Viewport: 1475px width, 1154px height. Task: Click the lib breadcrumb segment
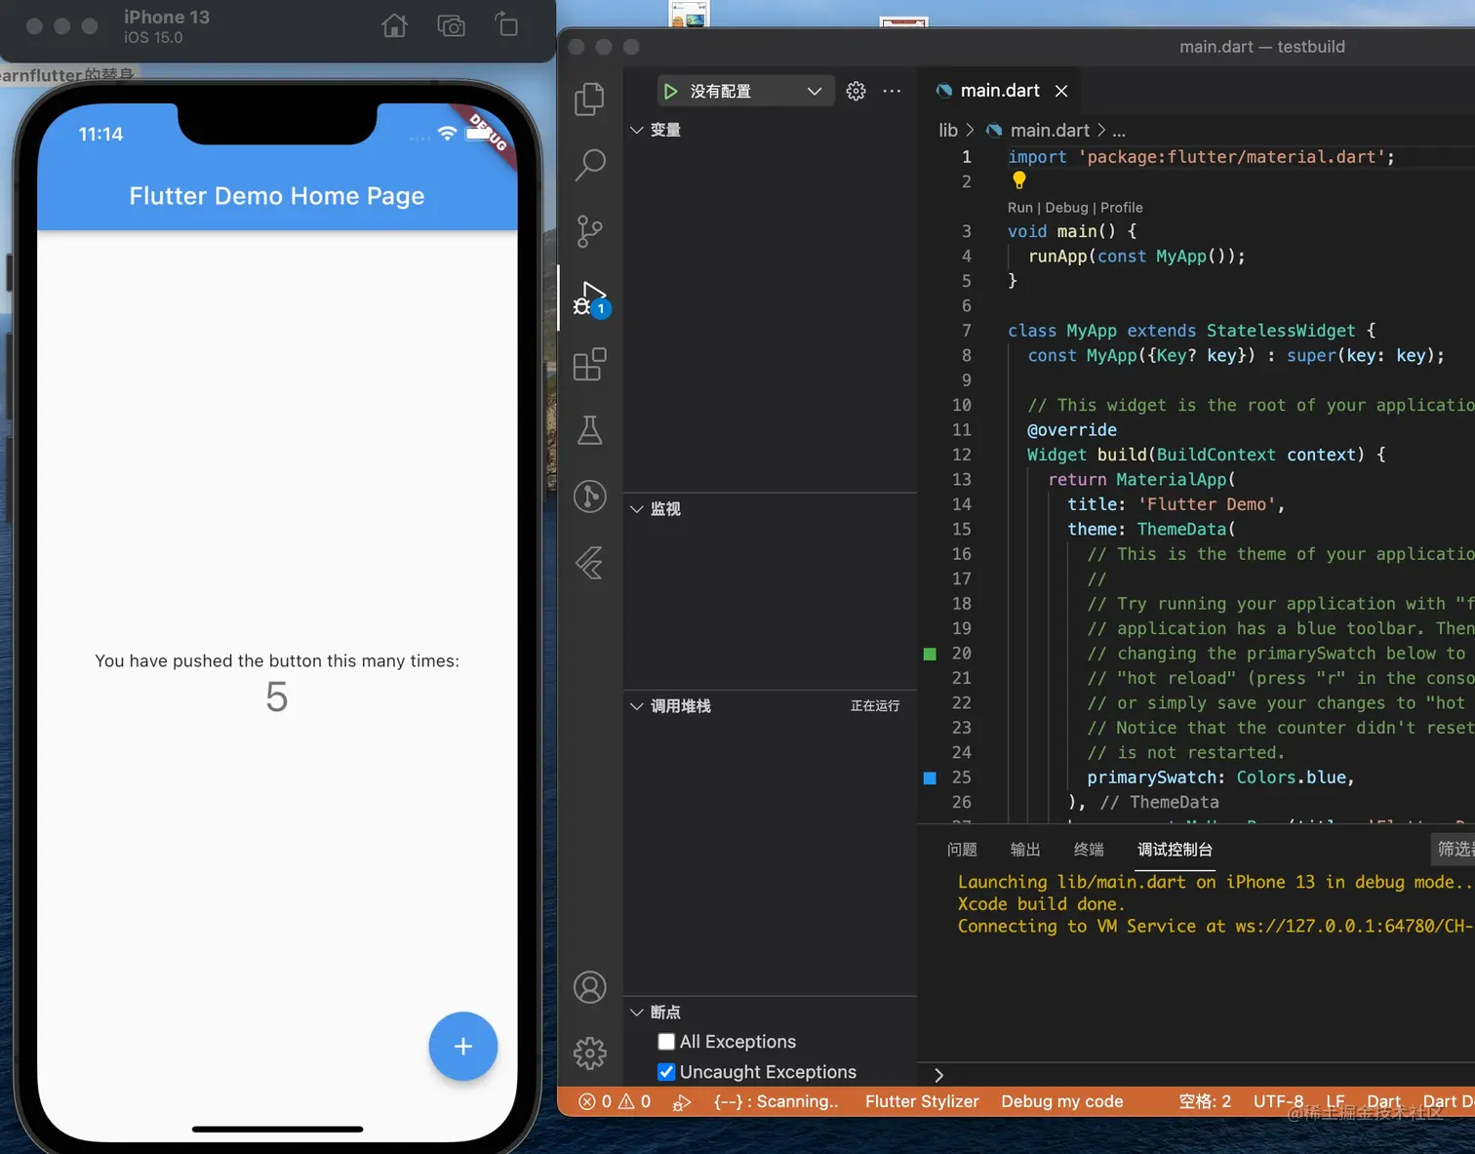tap(948, 131)
